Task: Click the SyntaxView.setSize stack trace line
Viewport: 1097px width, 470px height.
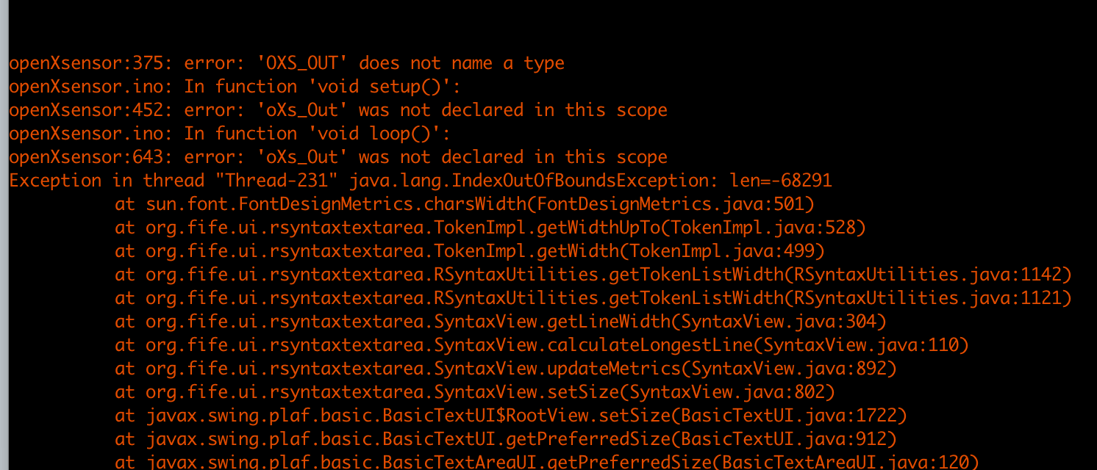Action: [475, 392]
